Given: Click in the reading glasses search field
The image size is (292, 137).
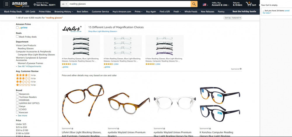Looking at the screenshot, I should tap(129, 4).
